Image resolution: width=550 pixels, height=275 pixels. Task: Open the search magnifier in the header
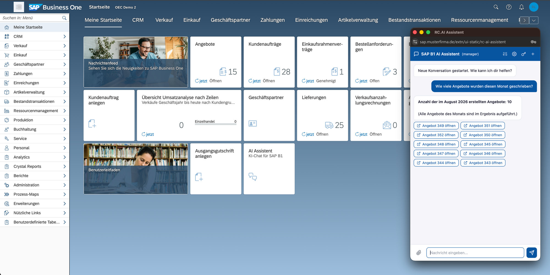coord(496,7)
